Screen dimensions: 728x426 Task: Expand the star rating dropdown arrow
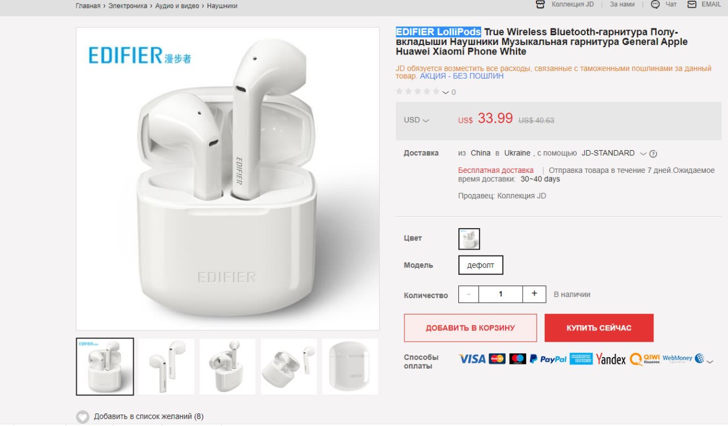(x=445, y=92)
